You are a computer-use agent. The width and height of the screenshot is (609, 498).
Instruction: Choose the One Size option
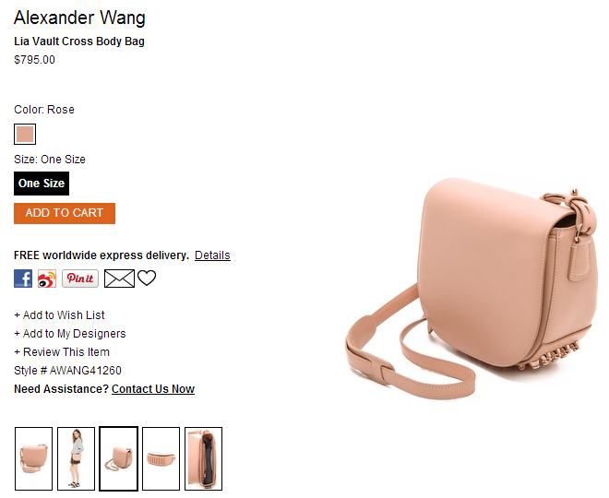tap(42, 184)
